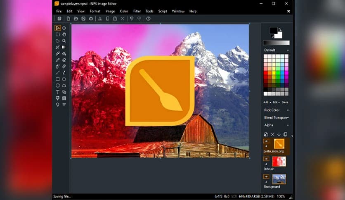This screenshot has width=345, height=200.
Task: Click the open folder toolbar icon
Action: 76,19
